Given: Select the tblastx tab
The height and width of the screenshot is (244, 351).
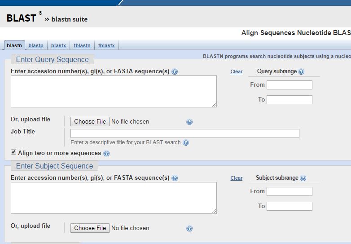Looking at the screenshot, I should click(x=106, y=45).
